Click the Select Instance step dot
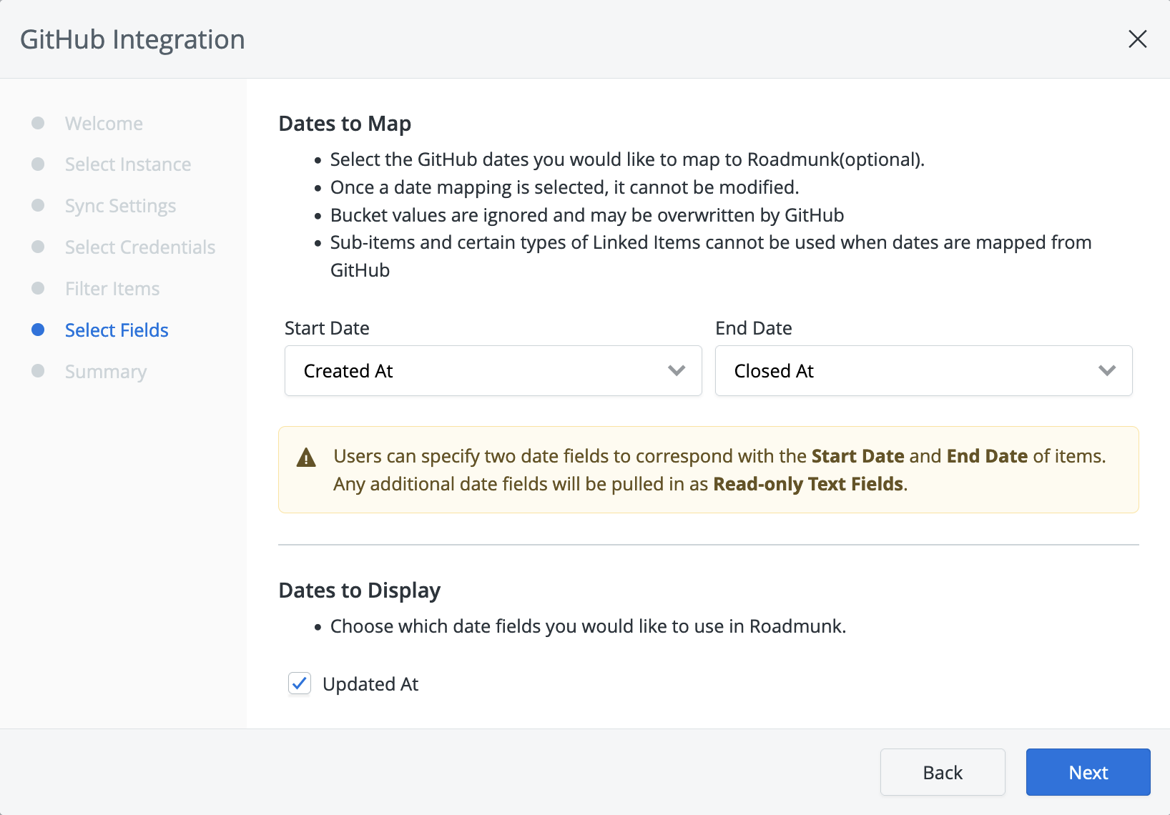The image size is (1170, 815). click(x=39, y=164)
